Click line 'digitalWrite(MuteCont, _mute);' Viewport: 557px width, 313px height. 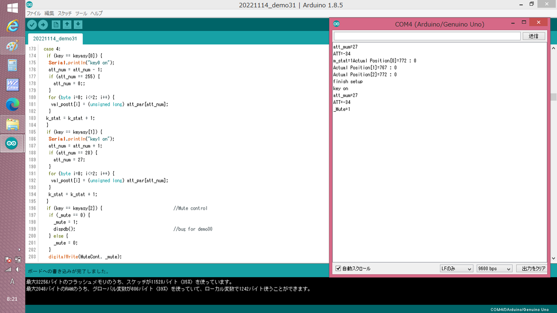[85, 256]
